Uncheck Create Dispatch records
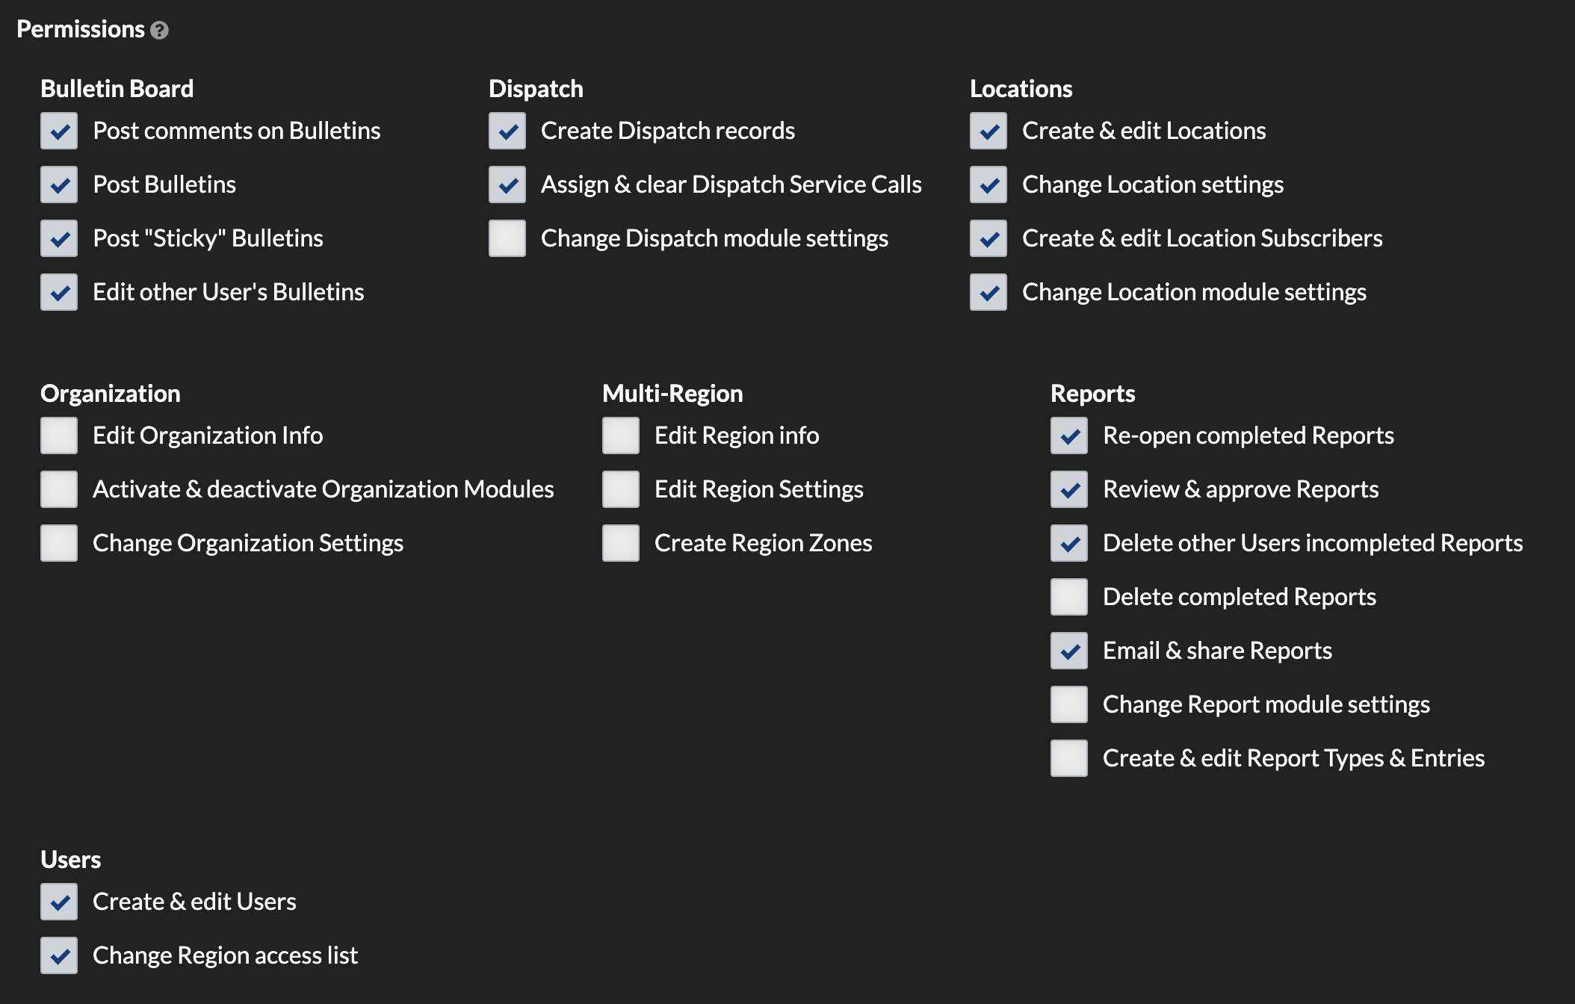Image resolution: width=1575 pixels, height=1004 pixels. 507,131
